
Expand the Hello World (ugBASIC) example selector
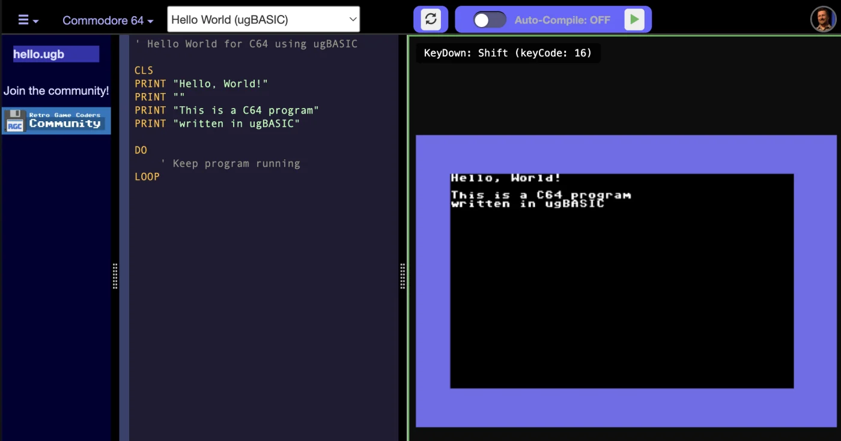pos(264,19)
